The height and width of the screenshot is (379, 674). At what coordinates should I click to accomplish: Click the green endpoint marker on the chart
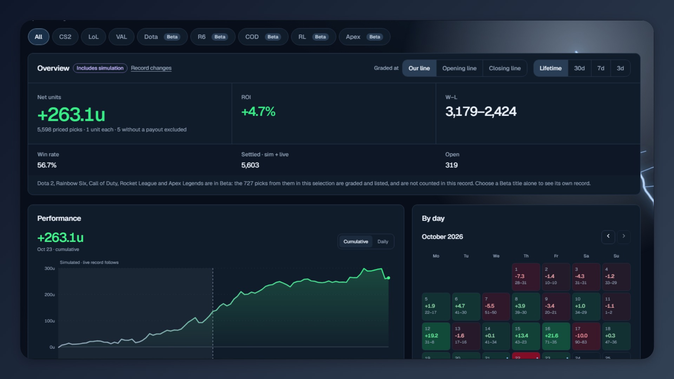(x=388, y=278)
